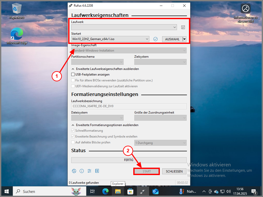
Task: Show the Rufus log icon
Action: tap(97, 171)
